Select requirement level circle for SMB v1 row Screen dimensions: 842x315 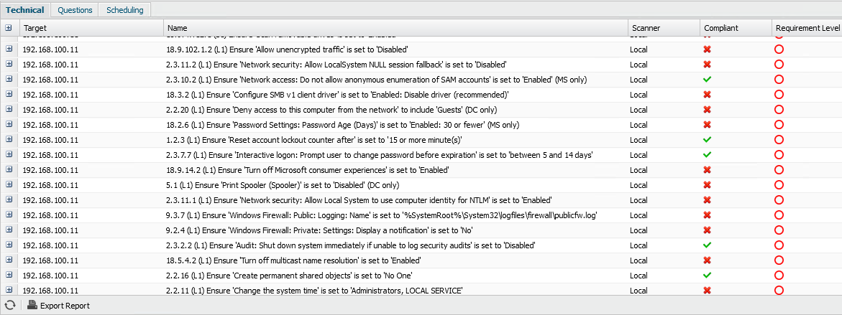coord(779,95)
